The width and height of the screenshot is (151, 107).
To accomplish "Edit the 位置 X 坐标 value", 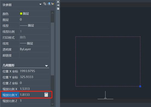I will tap(34, 71).
